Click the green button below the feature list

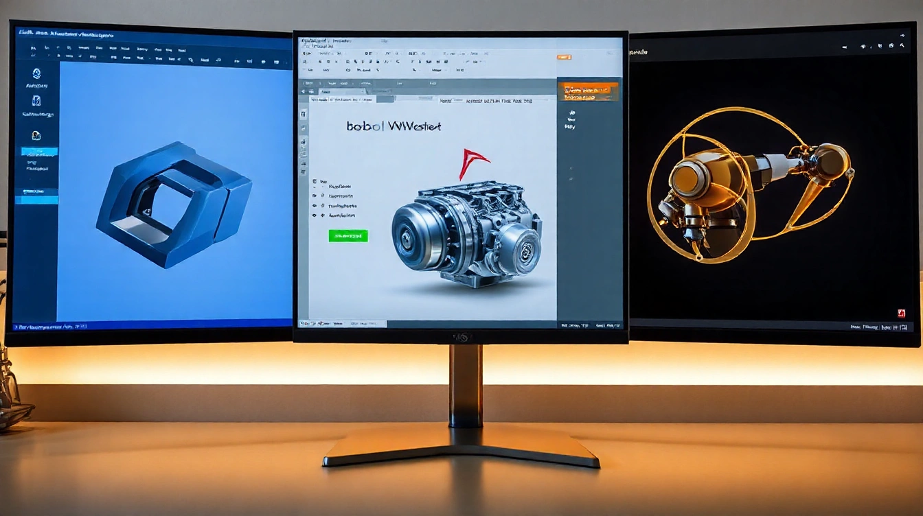(348, 236)
